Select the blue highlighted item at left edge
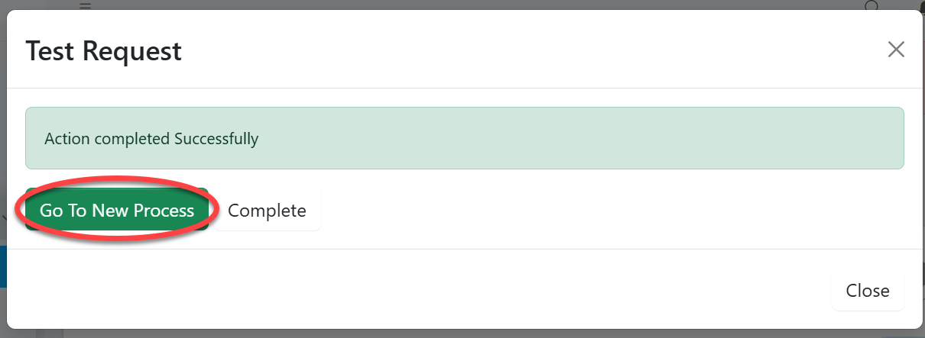This screenshot has height=338, width=925. 3,266
